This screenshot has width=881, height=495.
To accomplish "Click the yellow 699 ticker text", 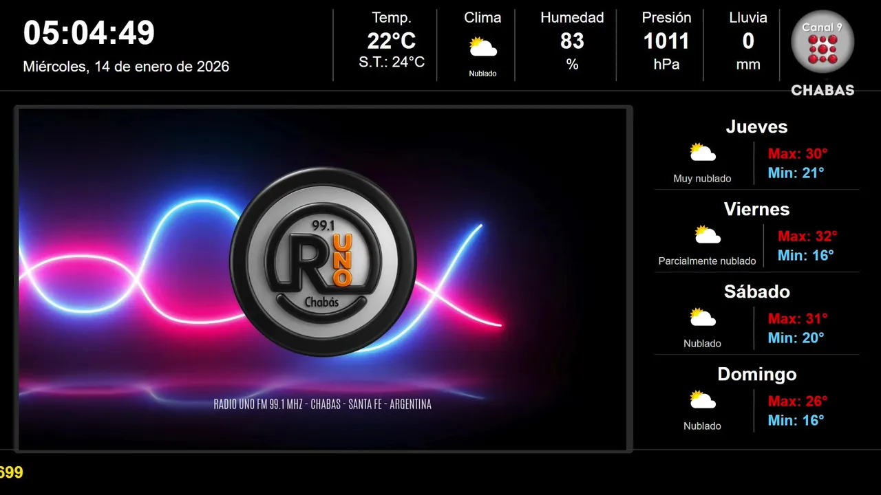I will (x=11, y=472).
